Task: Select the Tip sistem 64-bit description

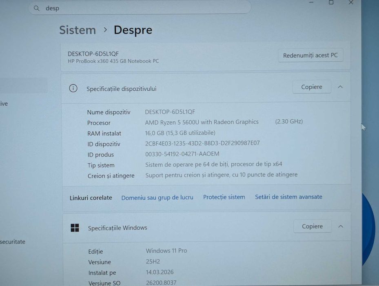Action: pyautogui.click(x=214, y=164)
